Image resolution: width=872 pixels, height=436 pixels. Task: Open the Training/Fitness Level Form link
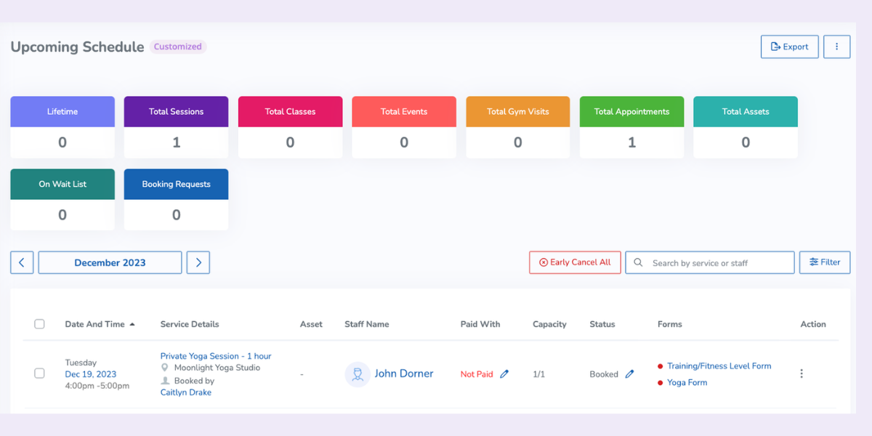(718, 366)
